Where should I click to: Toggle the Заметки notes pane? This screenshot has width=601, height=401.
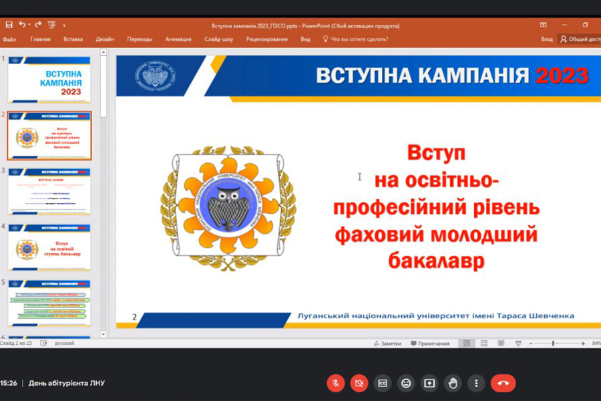[x=387, y=344]
